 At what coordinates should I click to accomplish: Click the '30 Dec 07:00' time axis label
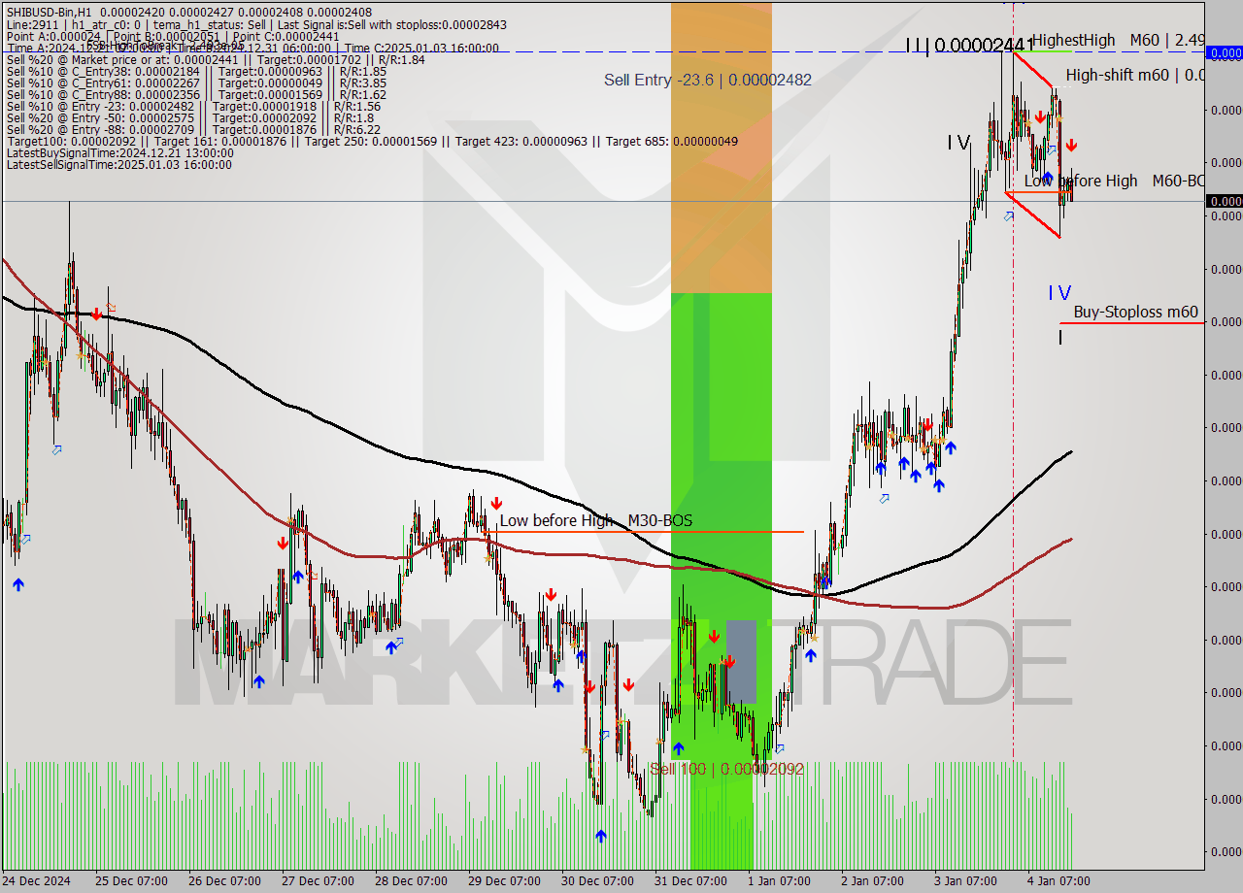coord(597,881)
